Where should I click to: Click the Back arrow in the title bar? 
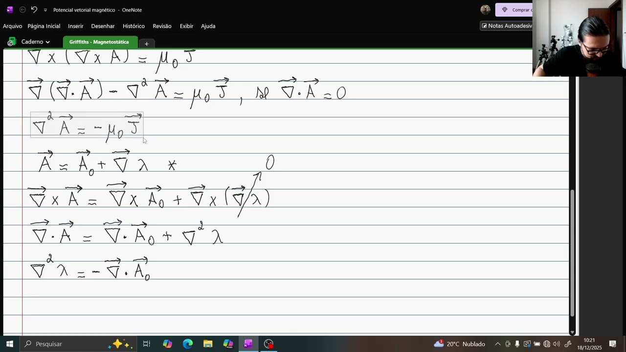pos(22,10)
